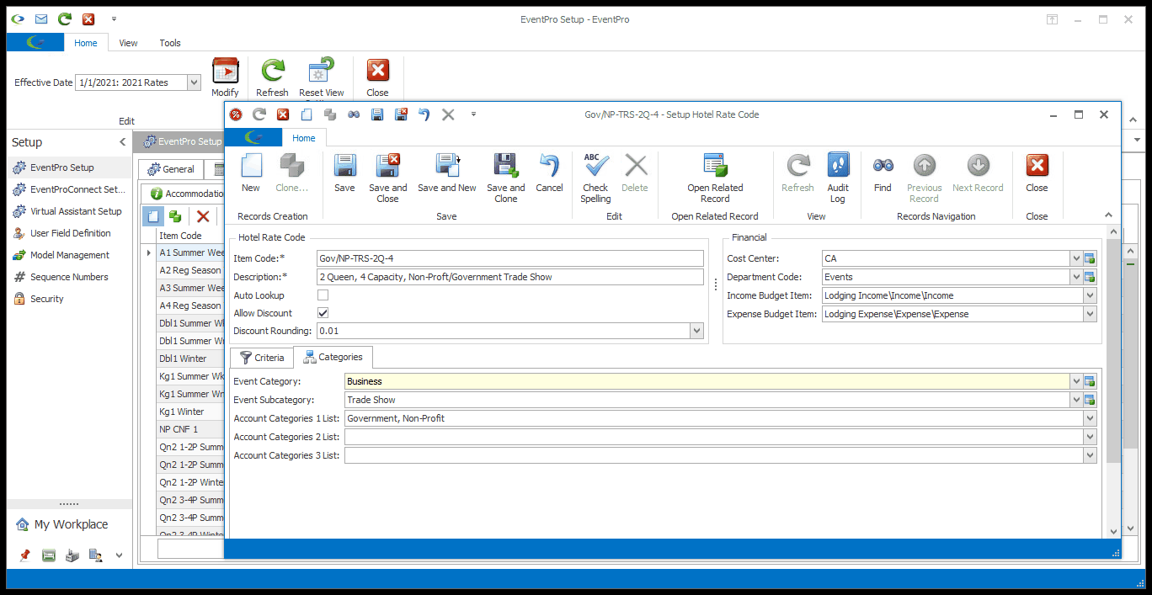Open Security in the navigation panel

point(69,299)
